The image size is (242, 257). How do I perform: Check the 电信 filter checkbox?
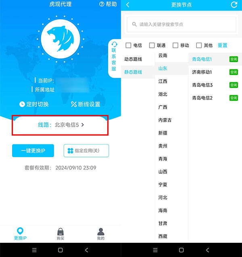click(128, 45)
